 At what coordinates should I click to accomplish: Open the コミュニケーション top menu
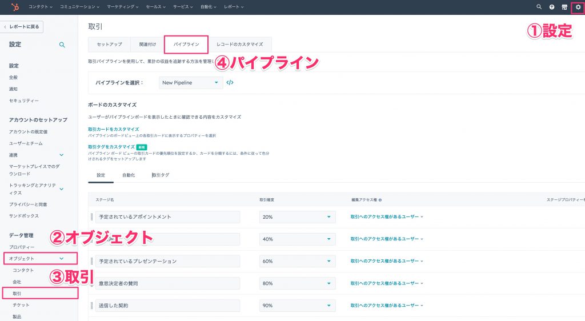pyautogui.click(x=79, y=7)
